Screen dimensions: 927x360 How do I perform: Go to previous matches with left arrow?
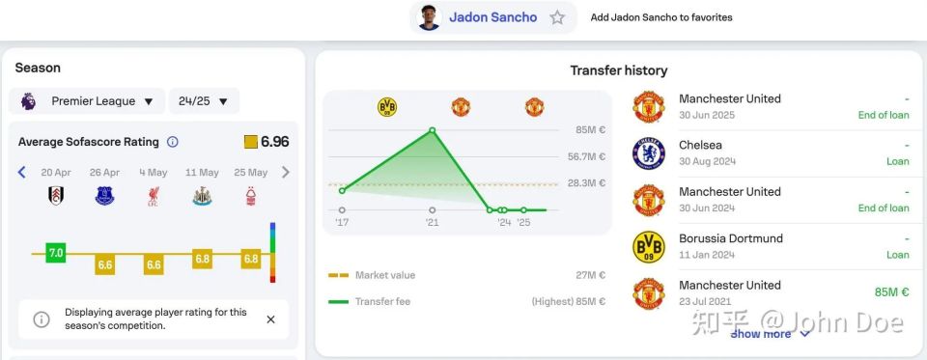coord(22,172)
